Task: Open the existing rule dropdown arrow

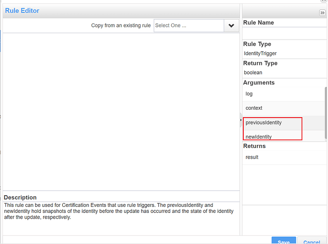Action: [231, 26]
